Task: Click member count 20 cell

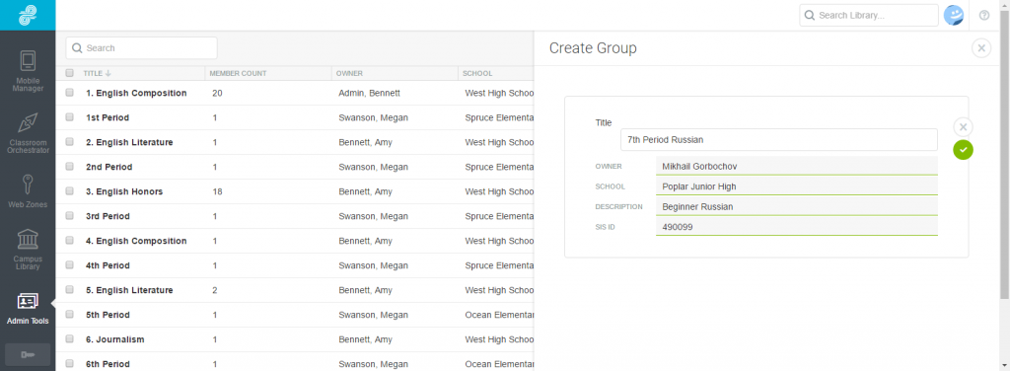Action: [x=217, y=93]
